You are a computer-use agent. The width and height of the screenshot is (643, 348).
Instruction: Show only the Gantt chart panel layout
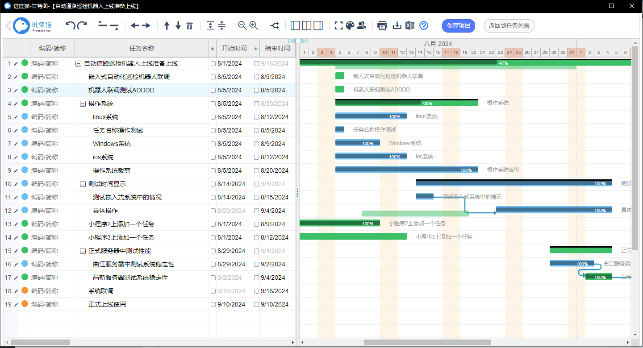click(x=318, y=25)
